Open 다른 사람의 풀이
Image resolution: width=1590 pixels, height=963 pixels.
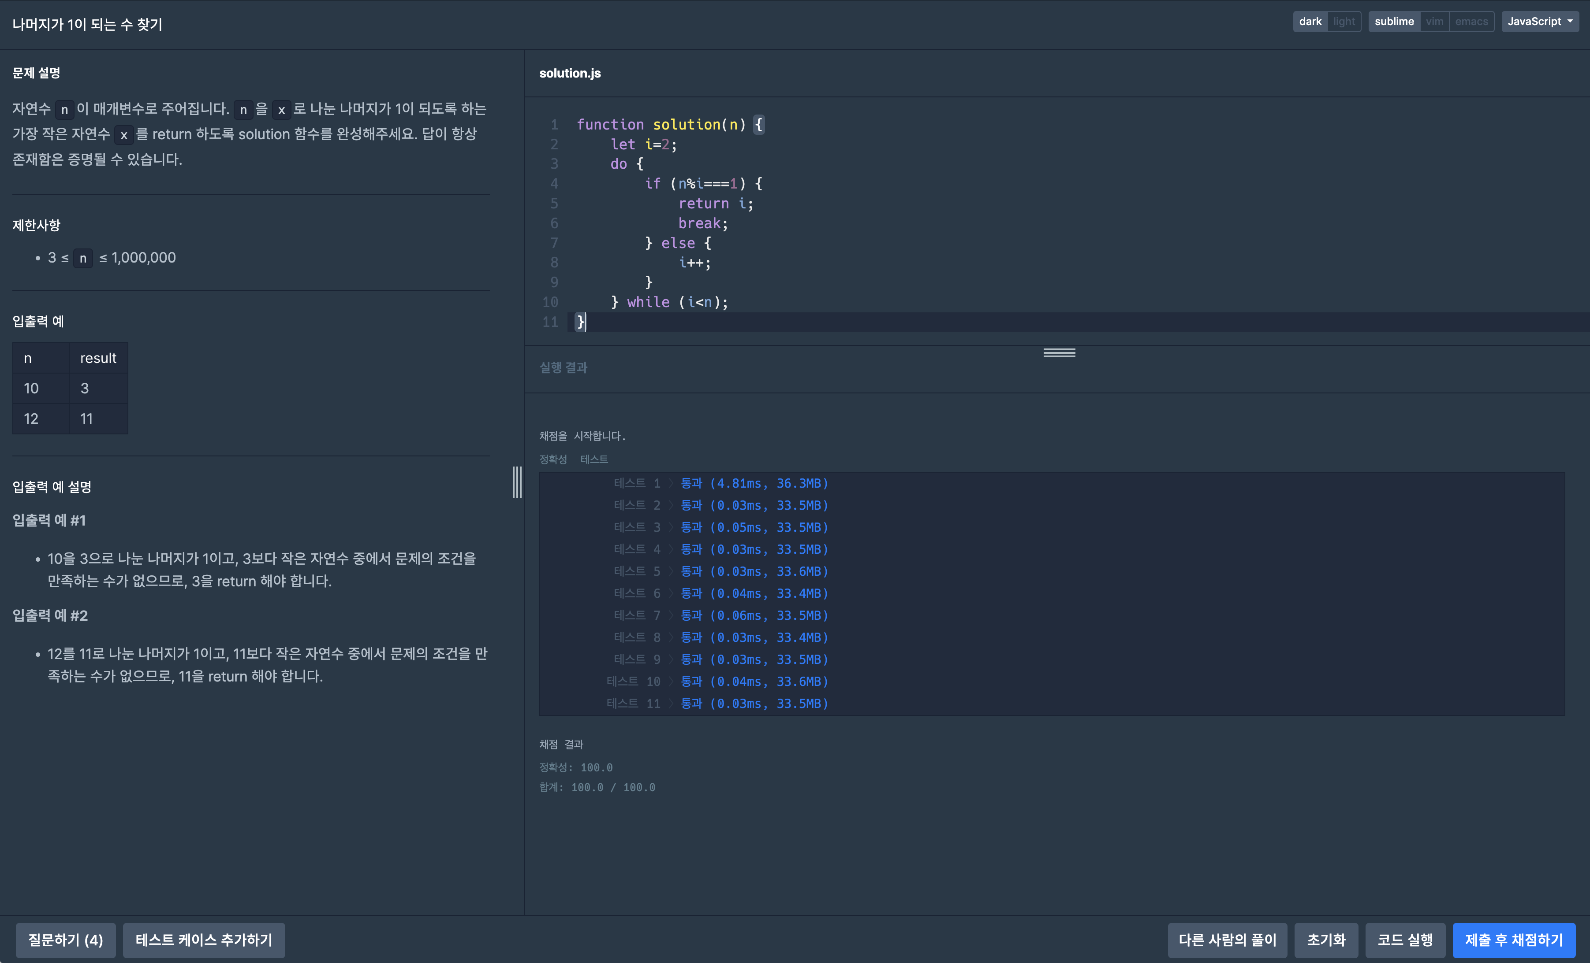[x=1228, y=940]
